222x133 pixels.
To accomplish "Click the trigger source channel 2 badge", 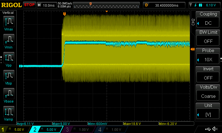I will pyautogui.click(x=200, y=5).
